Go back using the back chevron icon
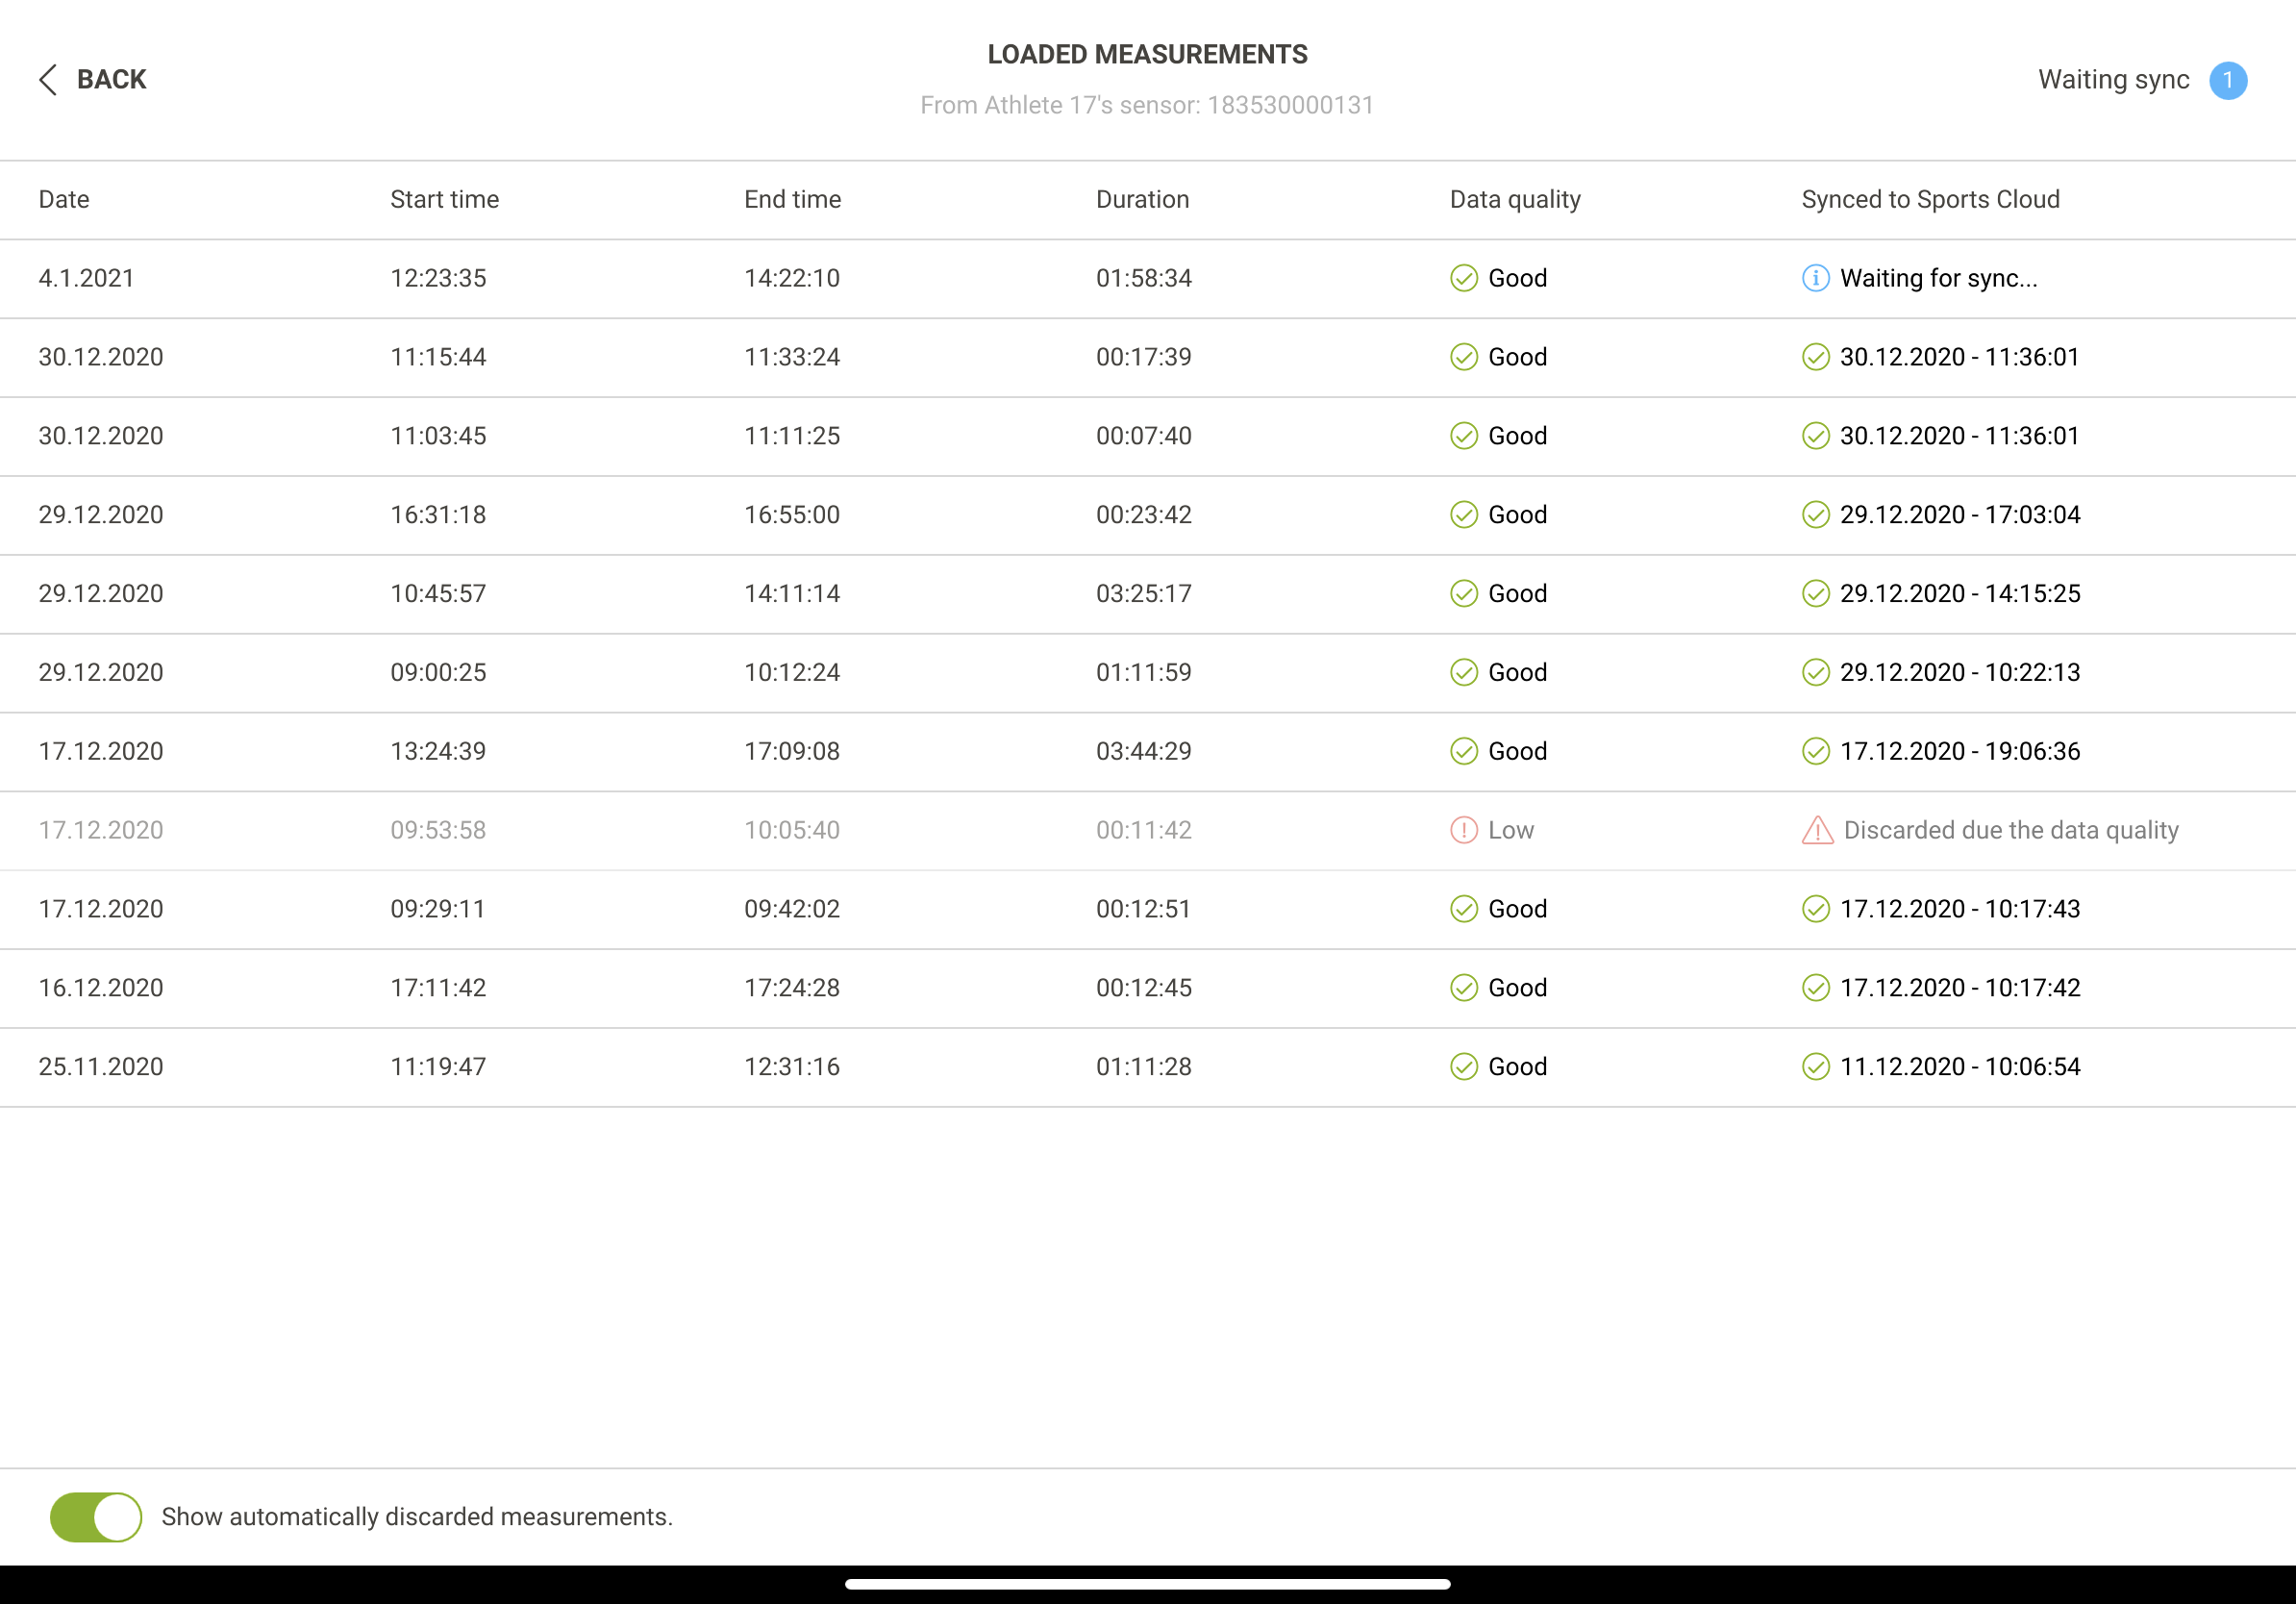Viewport: 2296px width, 1604px height. (47, 80)
